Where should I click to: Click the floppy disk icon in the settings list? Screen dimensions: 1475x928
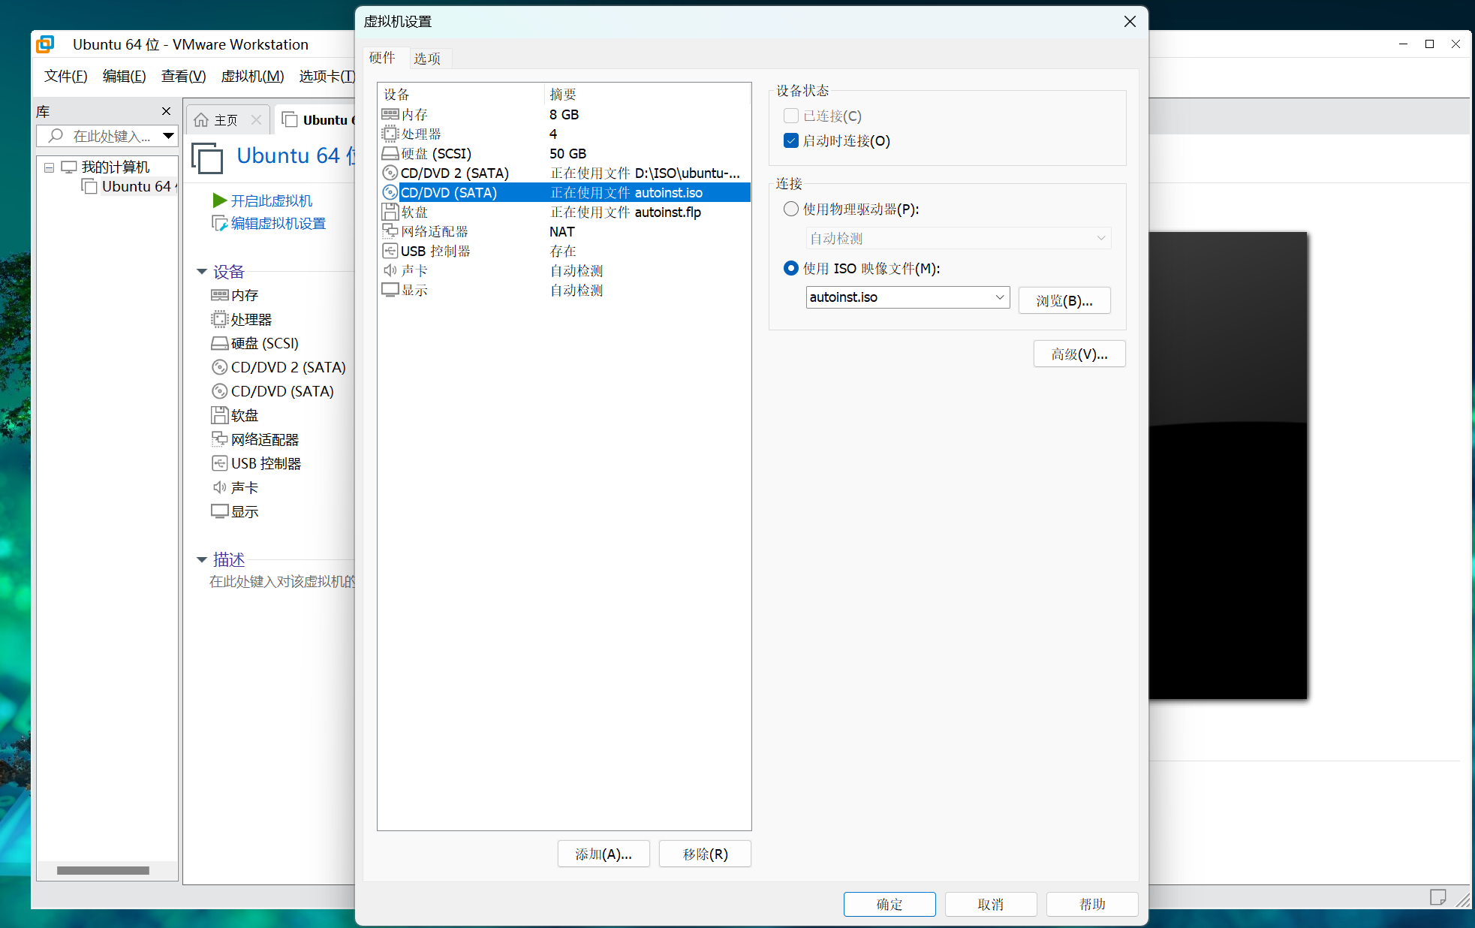click(x=390, y=212)
